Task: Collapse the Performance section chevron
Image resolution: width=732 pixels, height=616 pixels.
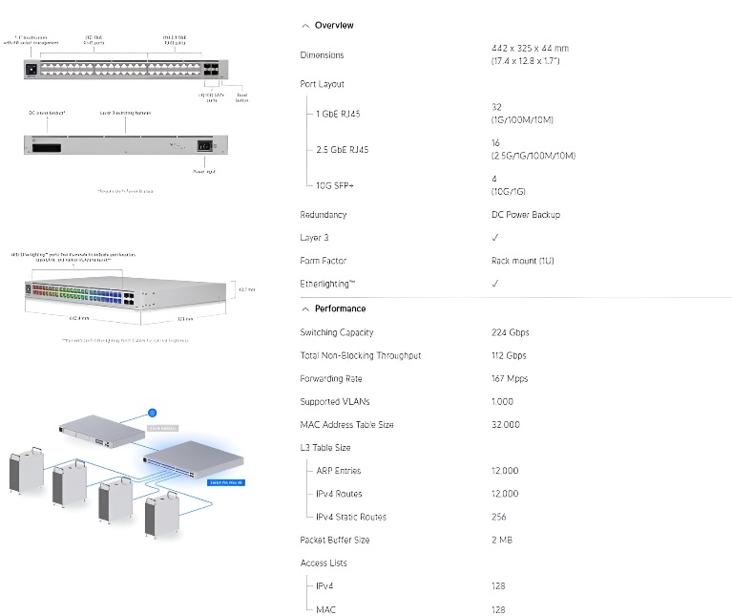Action: (304, 309)
